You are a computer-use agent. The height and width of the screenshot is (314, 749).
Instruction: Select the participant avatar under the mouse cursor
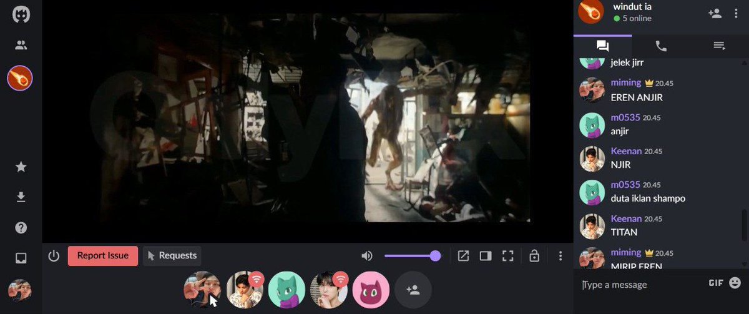click(202, 290)
